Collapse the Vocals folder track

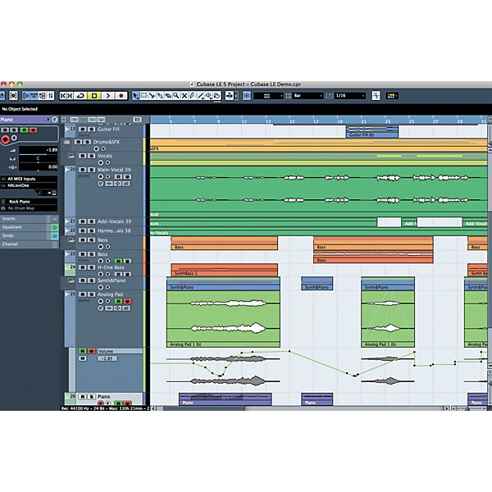[71, 156]
